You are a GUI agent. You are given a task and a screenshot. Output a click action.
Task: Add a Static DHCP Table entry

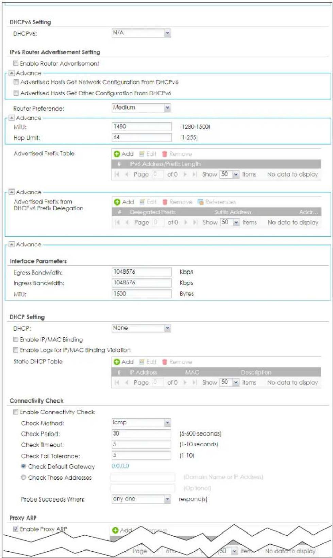123,362
